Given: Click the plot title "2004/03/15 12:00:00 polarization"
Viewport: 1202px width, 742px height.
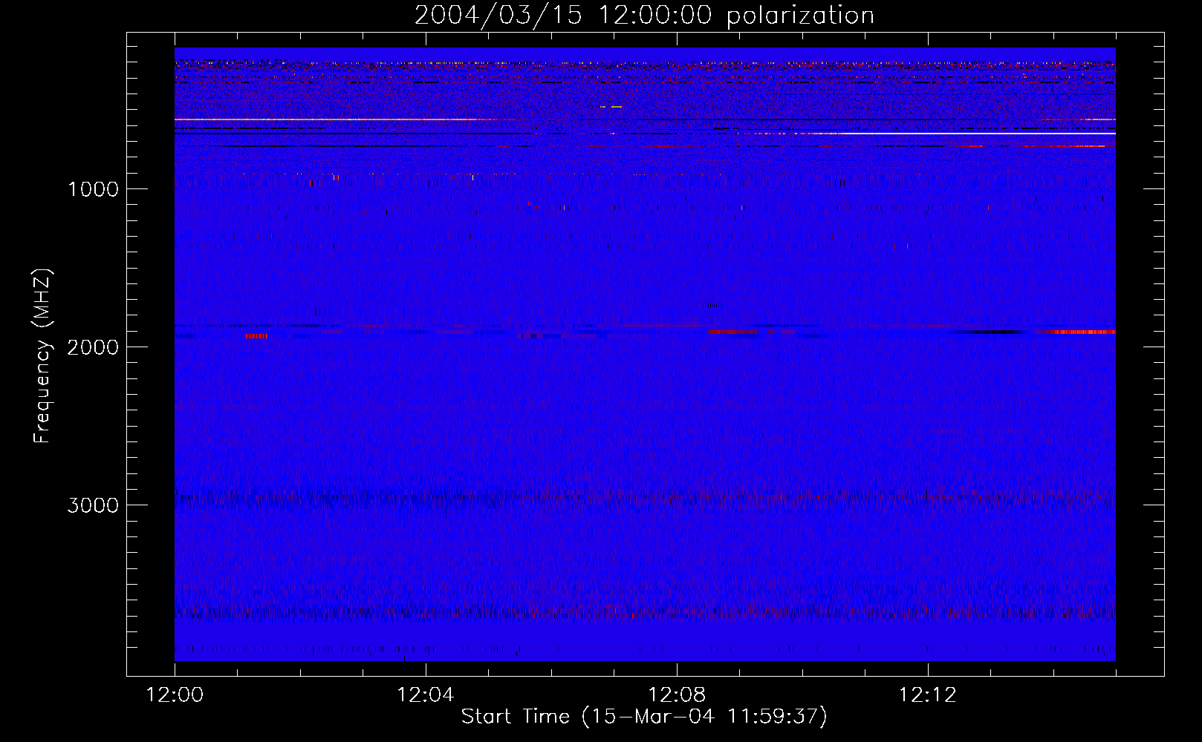Looking at the screenshot, I should coord(644,15).
